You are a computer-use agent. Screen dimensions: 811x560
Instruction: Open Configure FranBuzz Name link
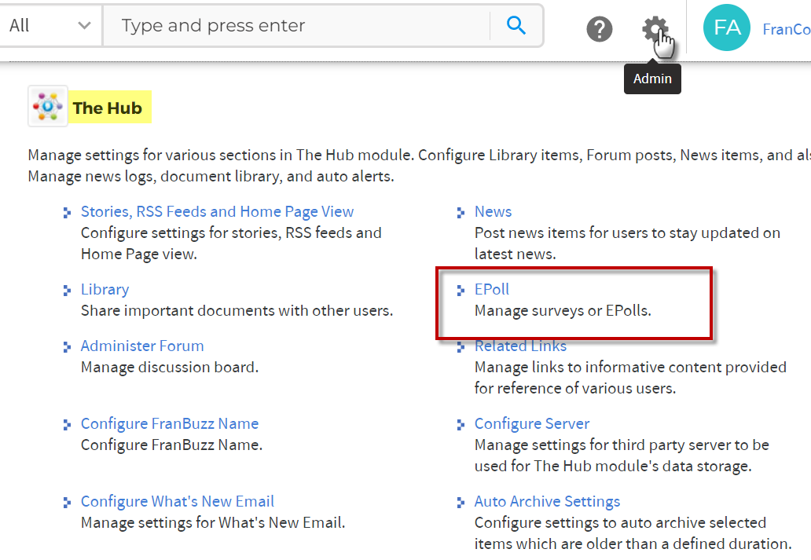point(170,423)
